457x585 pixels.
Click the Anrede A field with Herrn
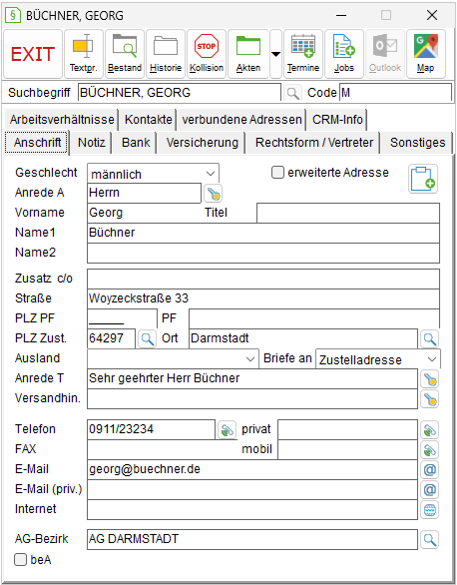144,193
